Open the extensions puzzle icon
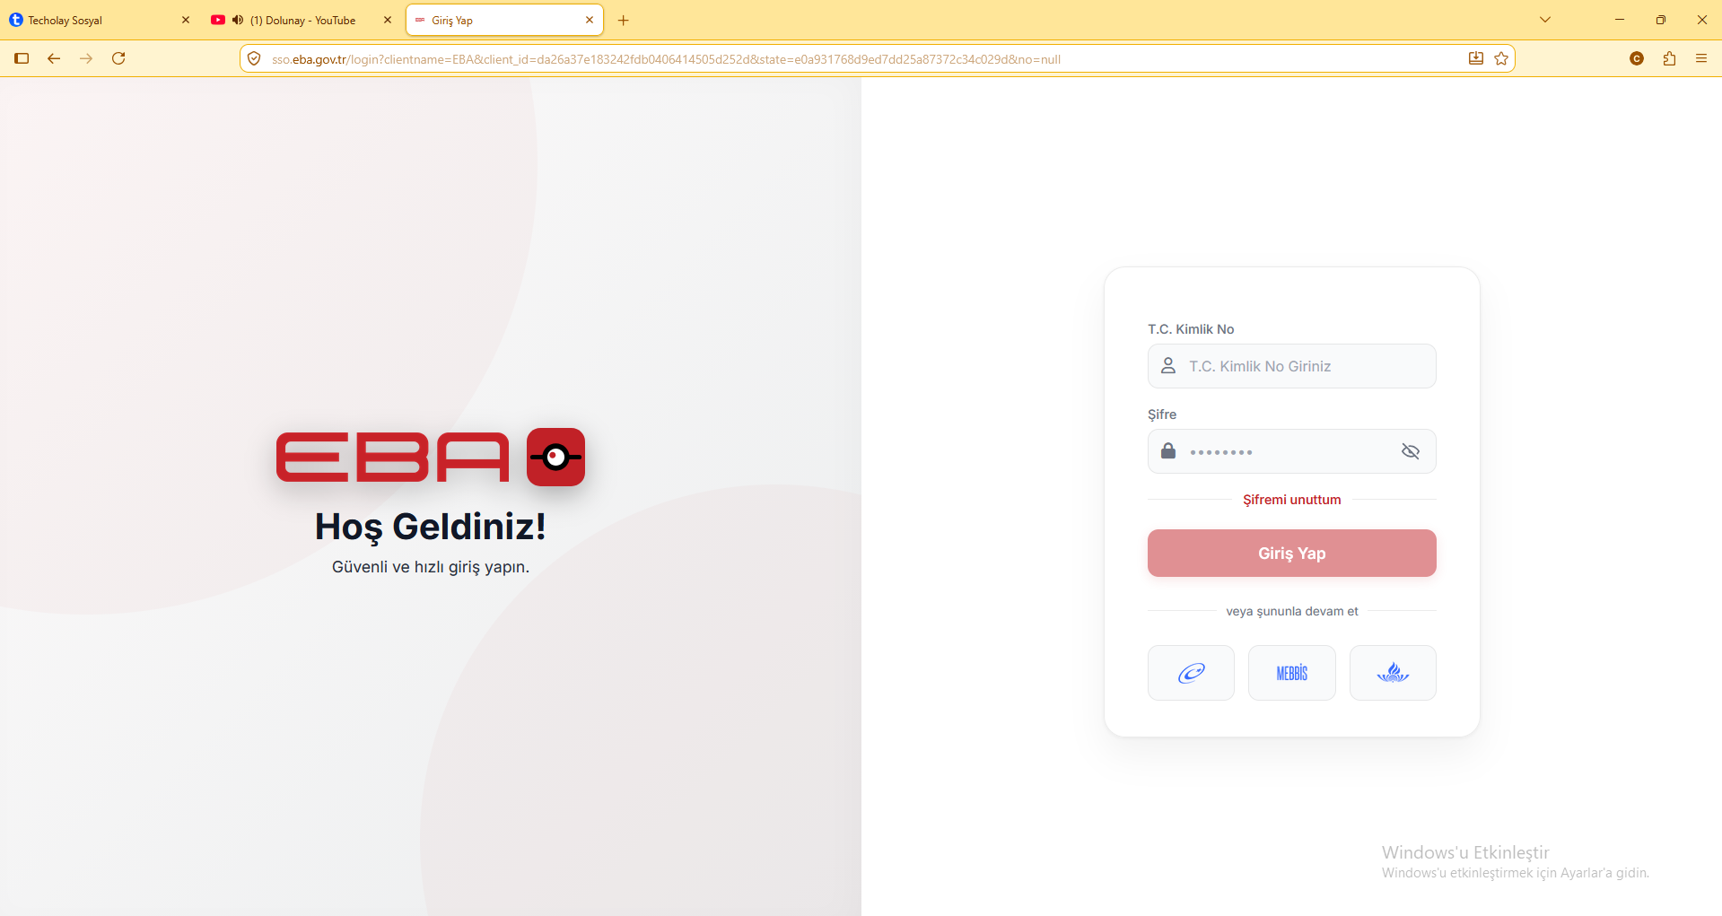Image resolution: width=1722 pixels, height=916 pixels. 1669,58
